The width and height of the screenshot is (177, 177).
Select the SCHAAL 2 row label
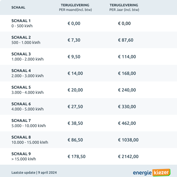click(x=26, y=40)
